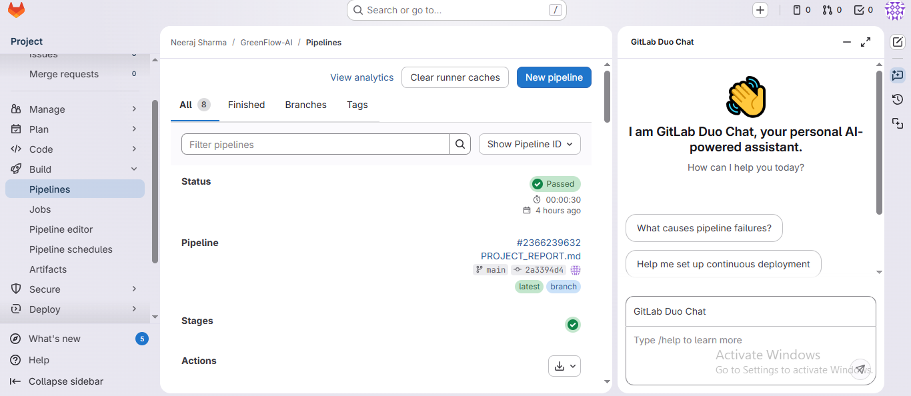The width and height of the screenshot is (911, 396).
Task: Click Help me set up continuous deployment suggestion
Action: point(724,264)
